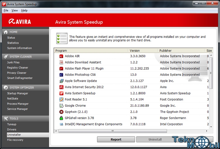Image resolution: width=220 pixels, height=149 pixels.
Task: Open NetState tool
Action: click(13, 99)
